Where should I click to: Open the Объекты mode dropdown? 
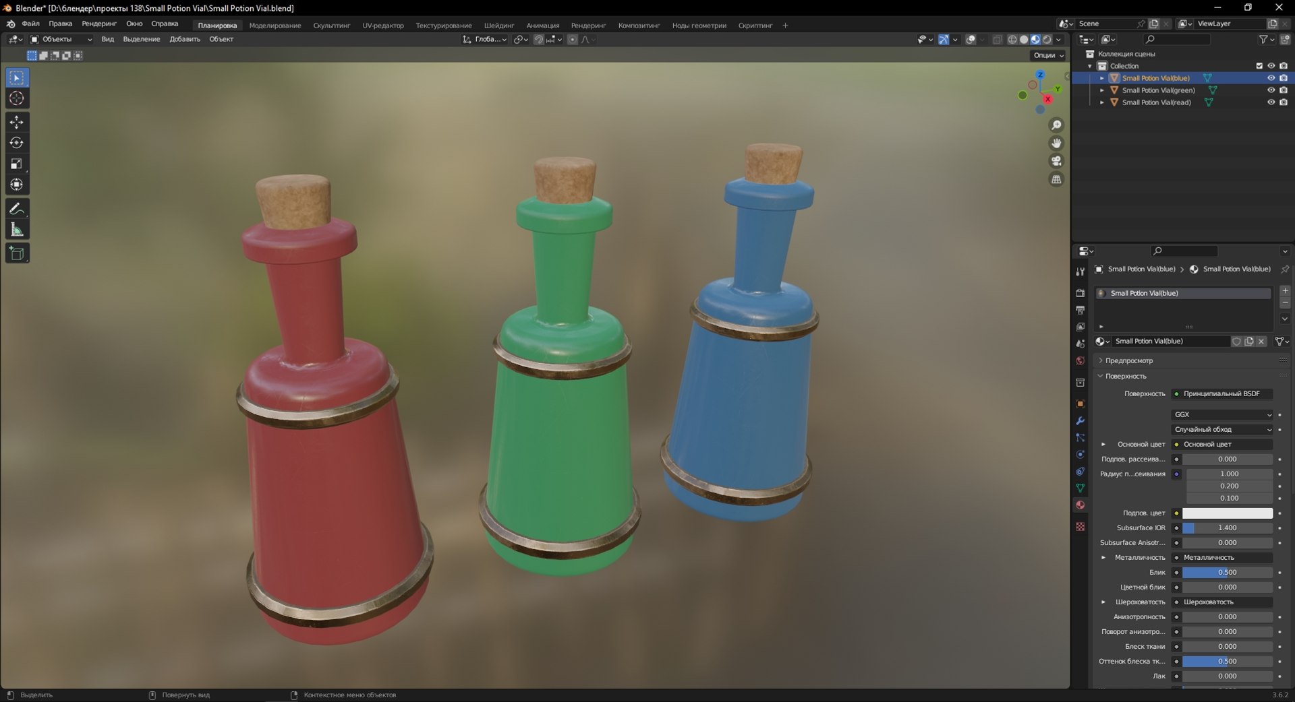(61, 40)
